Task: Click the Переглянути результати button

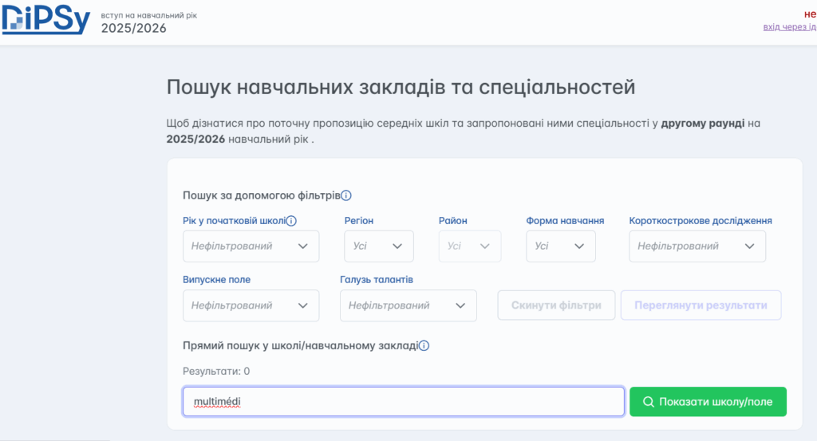Action: (701, 305)
